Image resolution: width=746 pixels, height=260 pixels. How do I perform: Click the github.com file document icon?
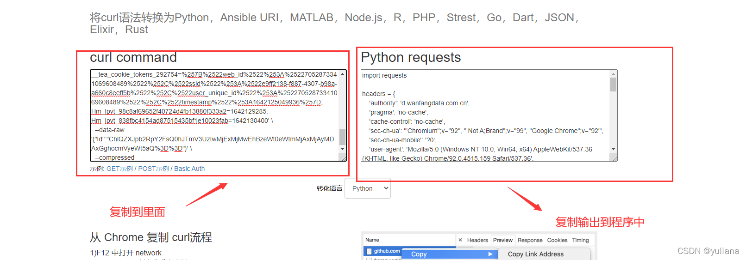369,251
